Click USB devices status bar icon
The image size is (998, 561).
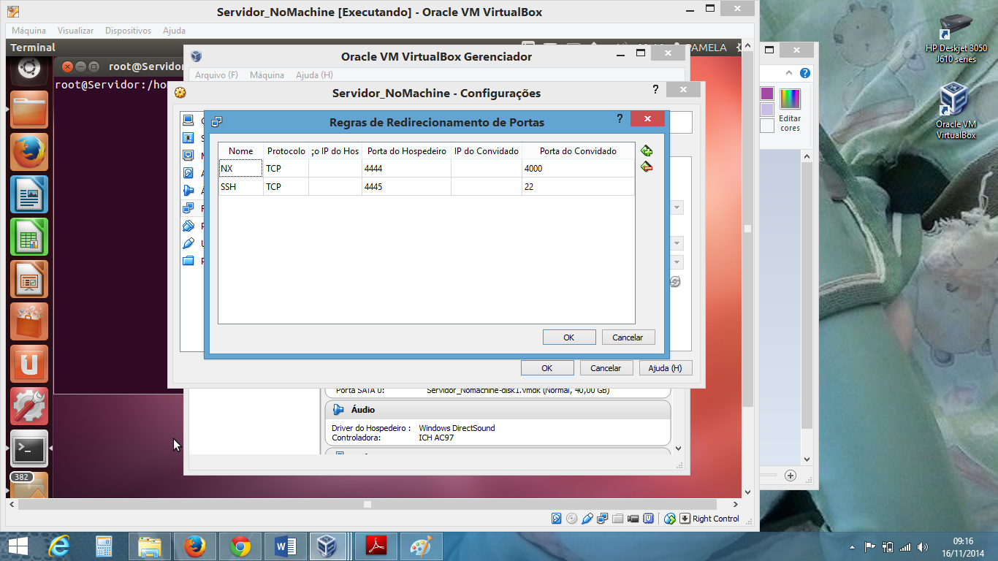tap(587, 519)
